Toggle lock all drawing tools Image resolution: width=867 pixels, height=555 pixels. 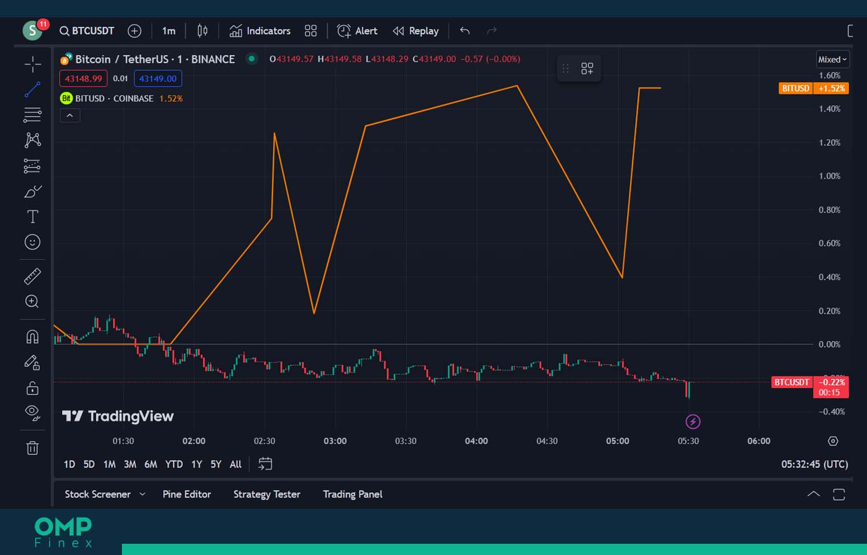point(32,387)
